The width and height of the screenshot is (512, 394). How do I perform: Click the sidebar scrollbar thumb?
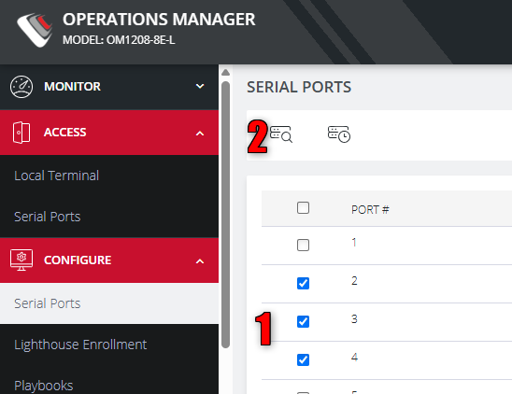click(225, 215)
